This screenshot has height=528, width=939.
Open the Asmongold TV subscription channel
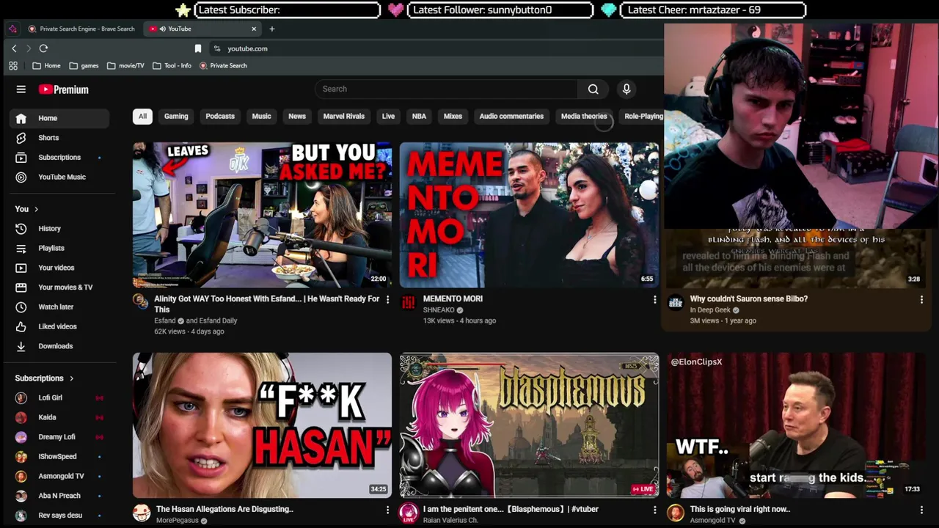tap(59, 477)
